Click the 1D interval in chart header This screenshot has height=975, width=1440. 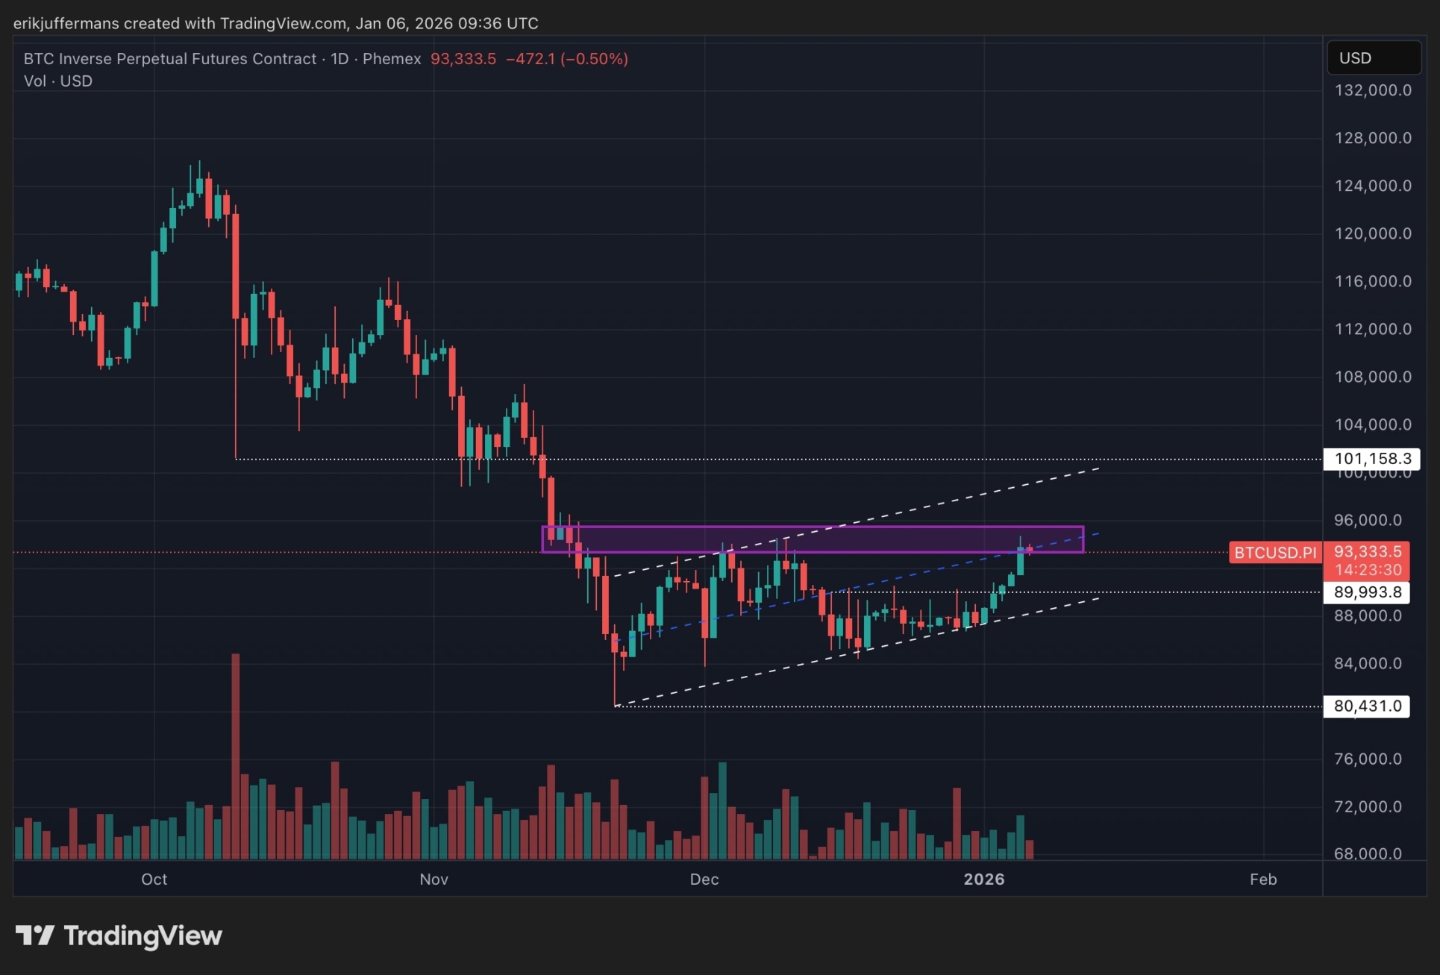pyautogui.click(x=339, y=59)
